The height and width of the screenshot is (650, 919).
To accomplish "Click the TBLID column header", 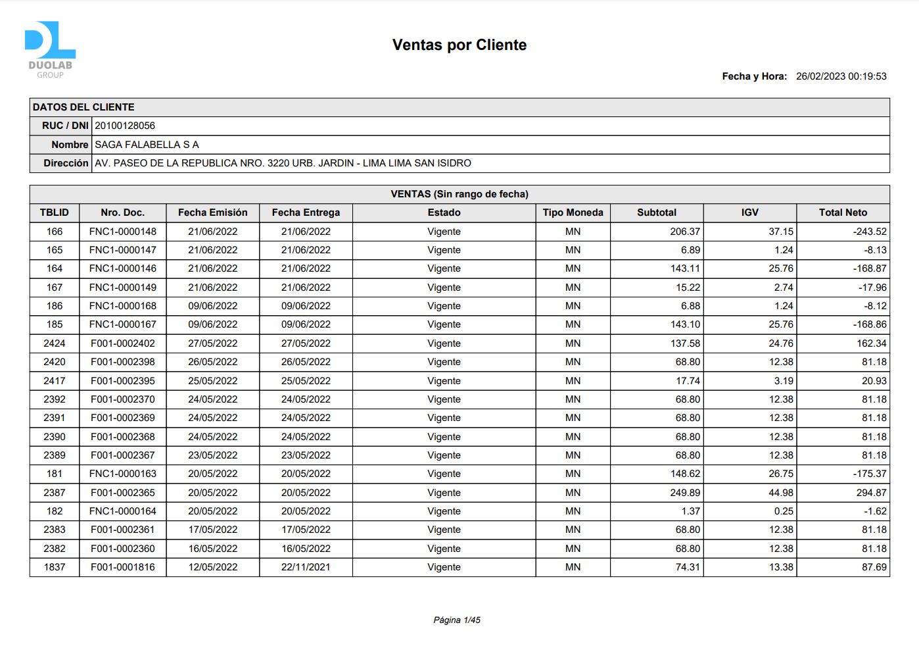I will click(55, 213).
